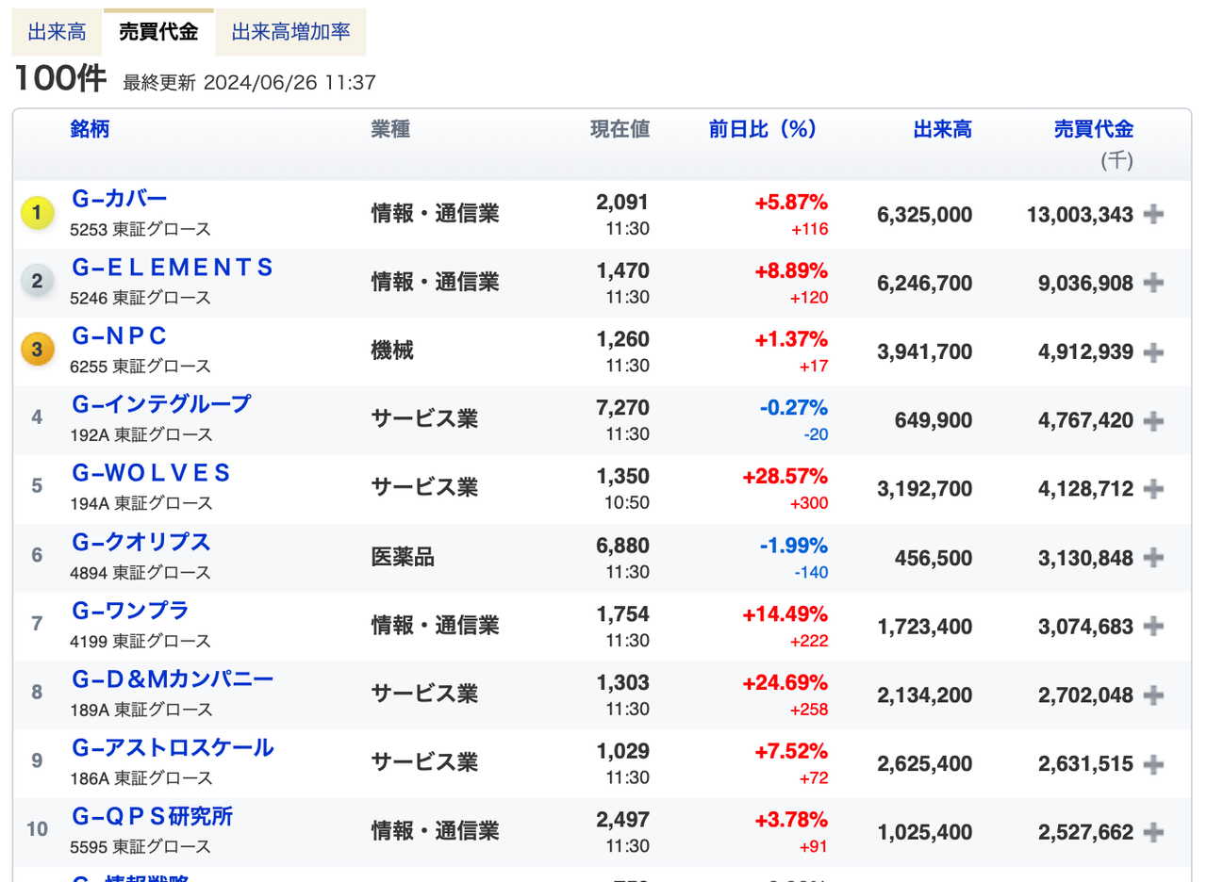Screen dimensions: 1207x882
Task: Open the 出来高増加率 tab
Action: 290,31
